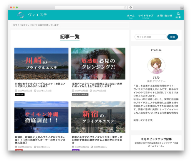Open the search icon in header
Viewport: 192px width, 162px height.
[178, 14]
